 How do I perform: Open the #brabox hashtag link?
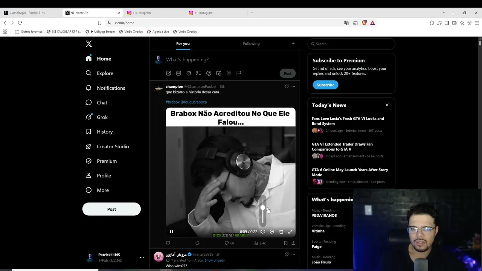pyautogui.click(x=172, y=102)
